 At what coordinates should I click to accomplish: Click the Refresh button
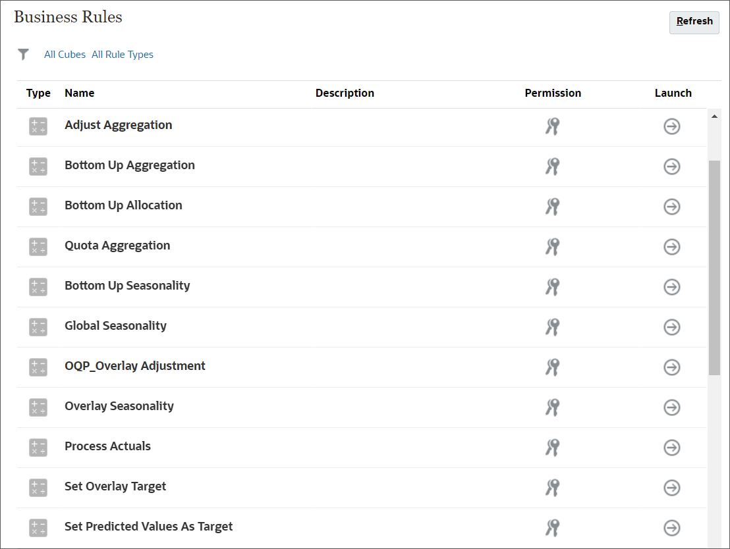pos(694,22)
